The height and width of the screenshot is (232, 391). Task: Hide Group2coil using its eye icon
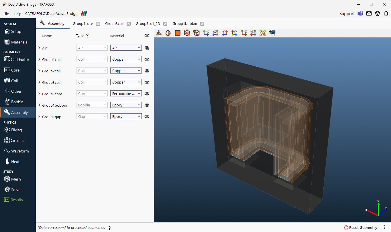click(147, 71)
